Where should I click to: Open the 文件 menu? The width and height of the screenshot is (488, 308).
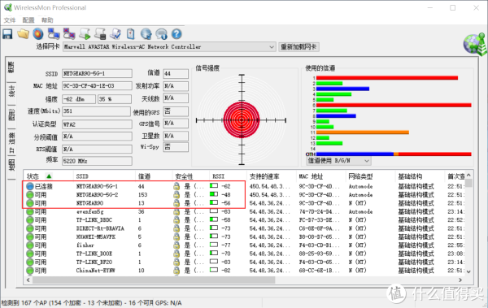click(10, 20)
